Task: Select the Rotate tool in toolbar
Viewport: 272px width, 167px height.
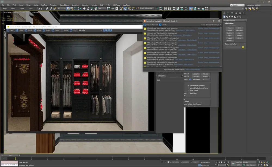Action: click(x=88, y=8)
